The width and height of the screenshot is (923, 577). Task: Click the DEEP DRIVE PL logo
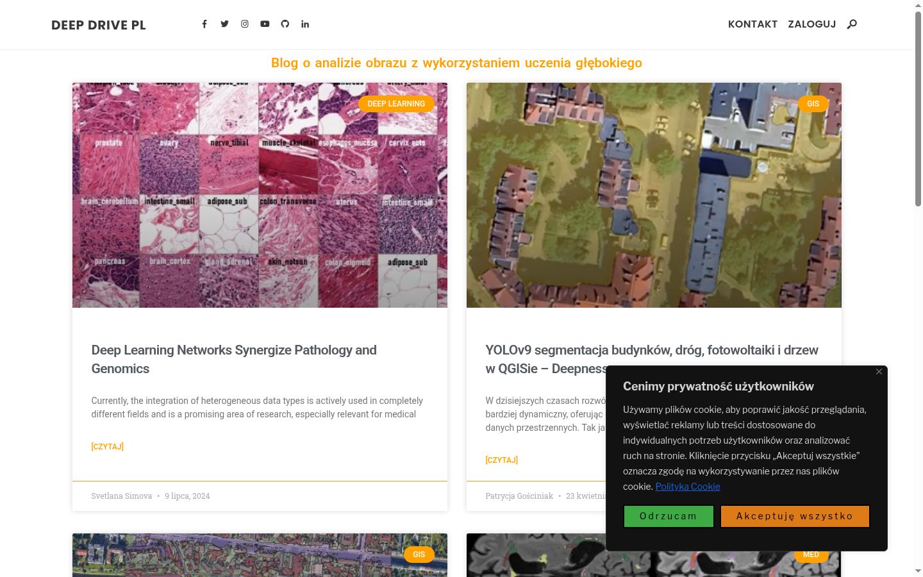(99, 25)
